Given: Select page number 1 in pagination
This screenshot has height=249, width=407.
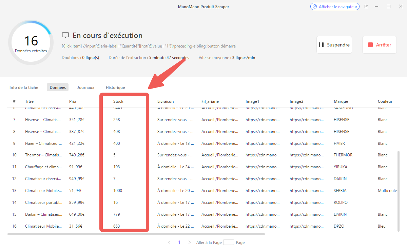Looking at the screenshot, I should [x=179, y=243].
